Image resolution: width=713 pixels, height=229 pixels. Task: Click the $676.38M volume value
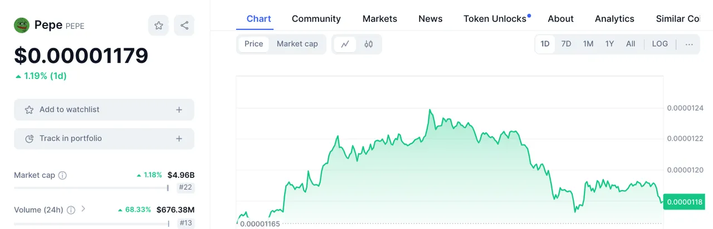pos(175,210)
